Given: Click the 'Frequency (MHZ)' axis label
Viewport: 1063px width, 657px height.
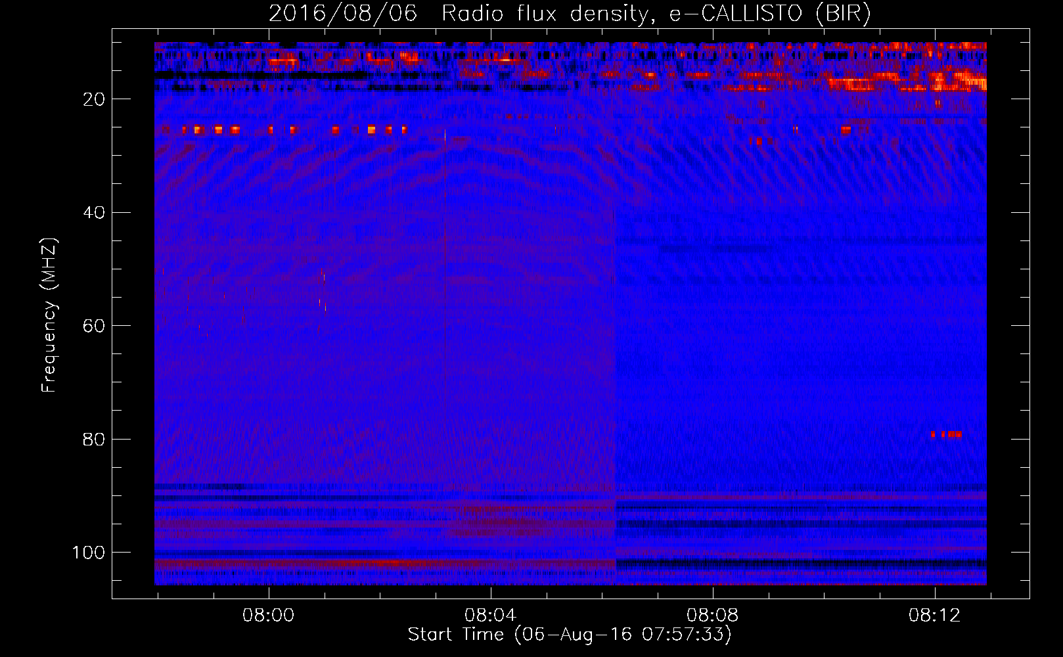Looking at the screenshot, I should [49, 315].
